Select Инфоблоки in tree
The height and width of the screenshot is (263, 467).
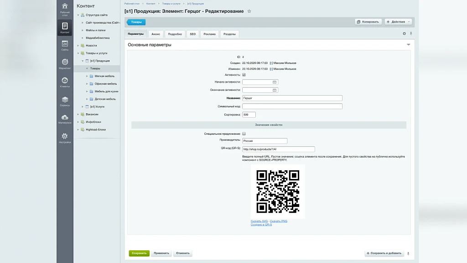(x=93, y=122)
